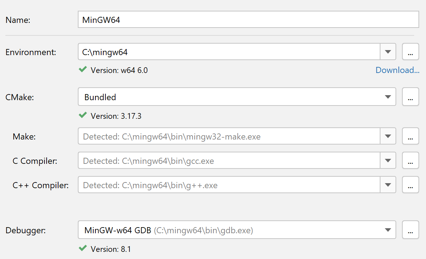Open the Debugger dropdown showing MinGW-w64 GDB

click(388, 230)
